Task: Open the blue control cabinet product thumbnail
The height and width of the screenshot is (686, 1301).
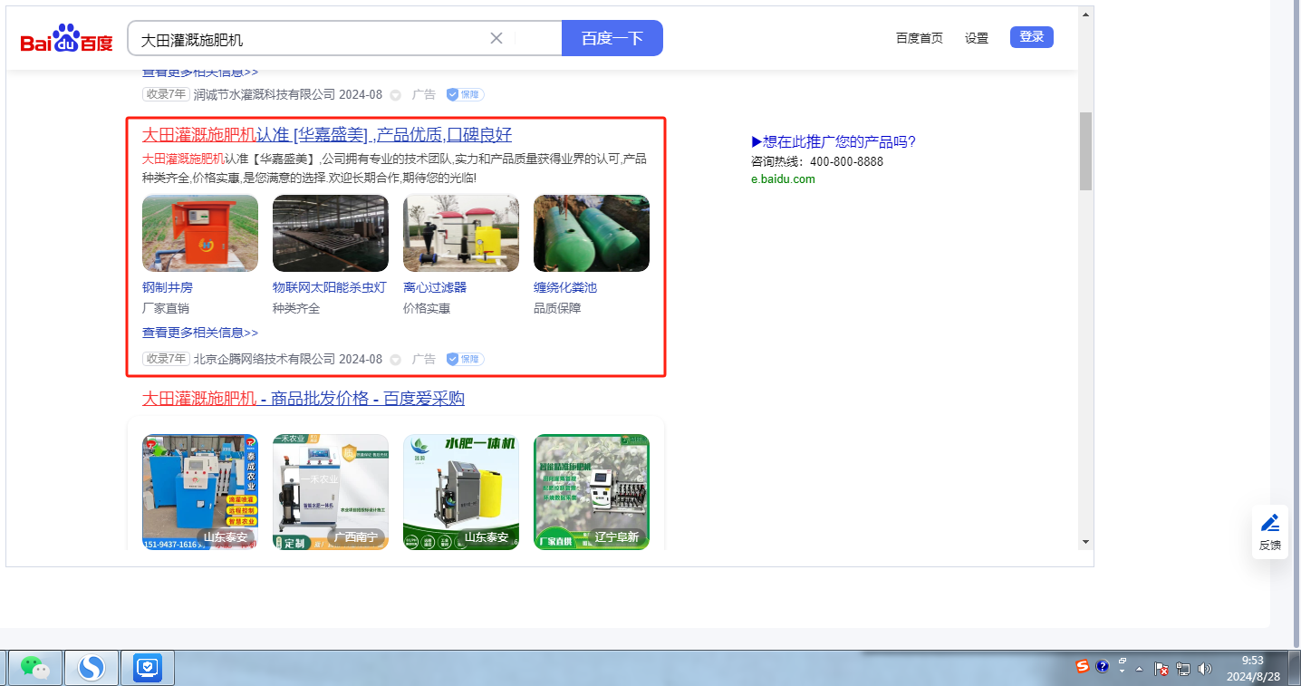Action: pos(200,492)
